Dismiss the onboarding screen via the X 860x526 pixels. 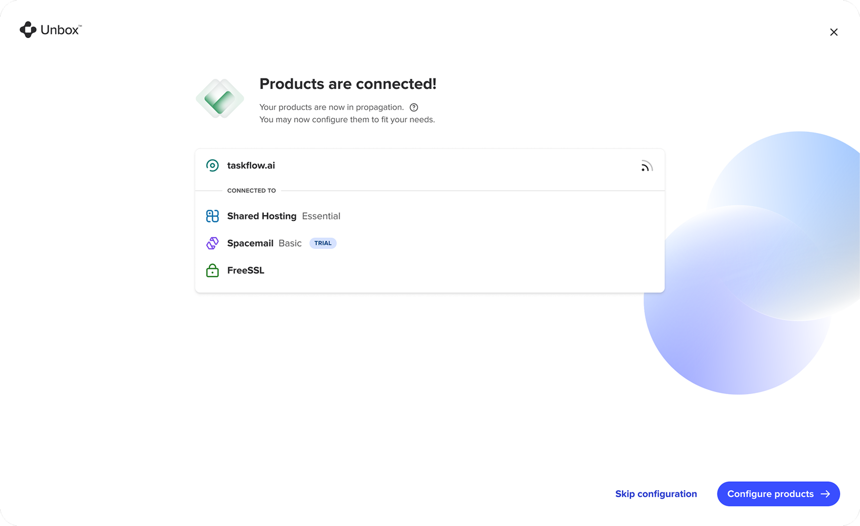coord(834,32)
